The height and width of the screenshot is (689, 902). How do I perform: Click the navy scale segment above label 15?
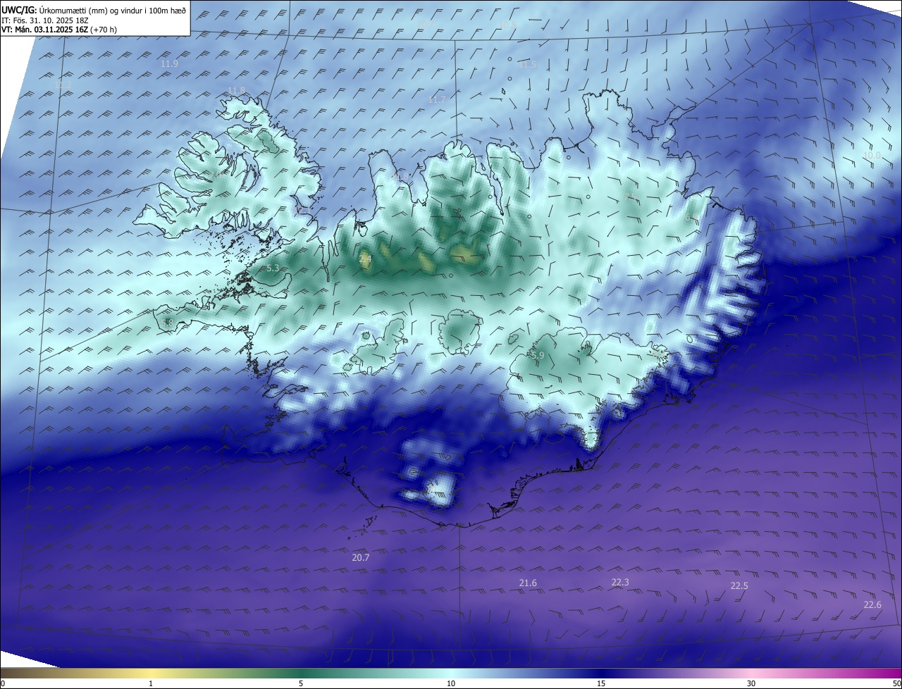coord(601,674)
